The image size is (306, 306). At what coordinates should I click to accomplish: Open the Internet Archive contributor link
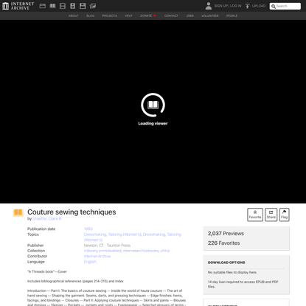97,256
